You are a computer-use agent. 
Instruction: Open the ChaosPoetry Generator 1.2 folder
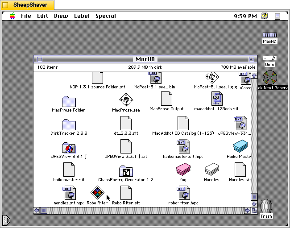click(x=126, y=171)
